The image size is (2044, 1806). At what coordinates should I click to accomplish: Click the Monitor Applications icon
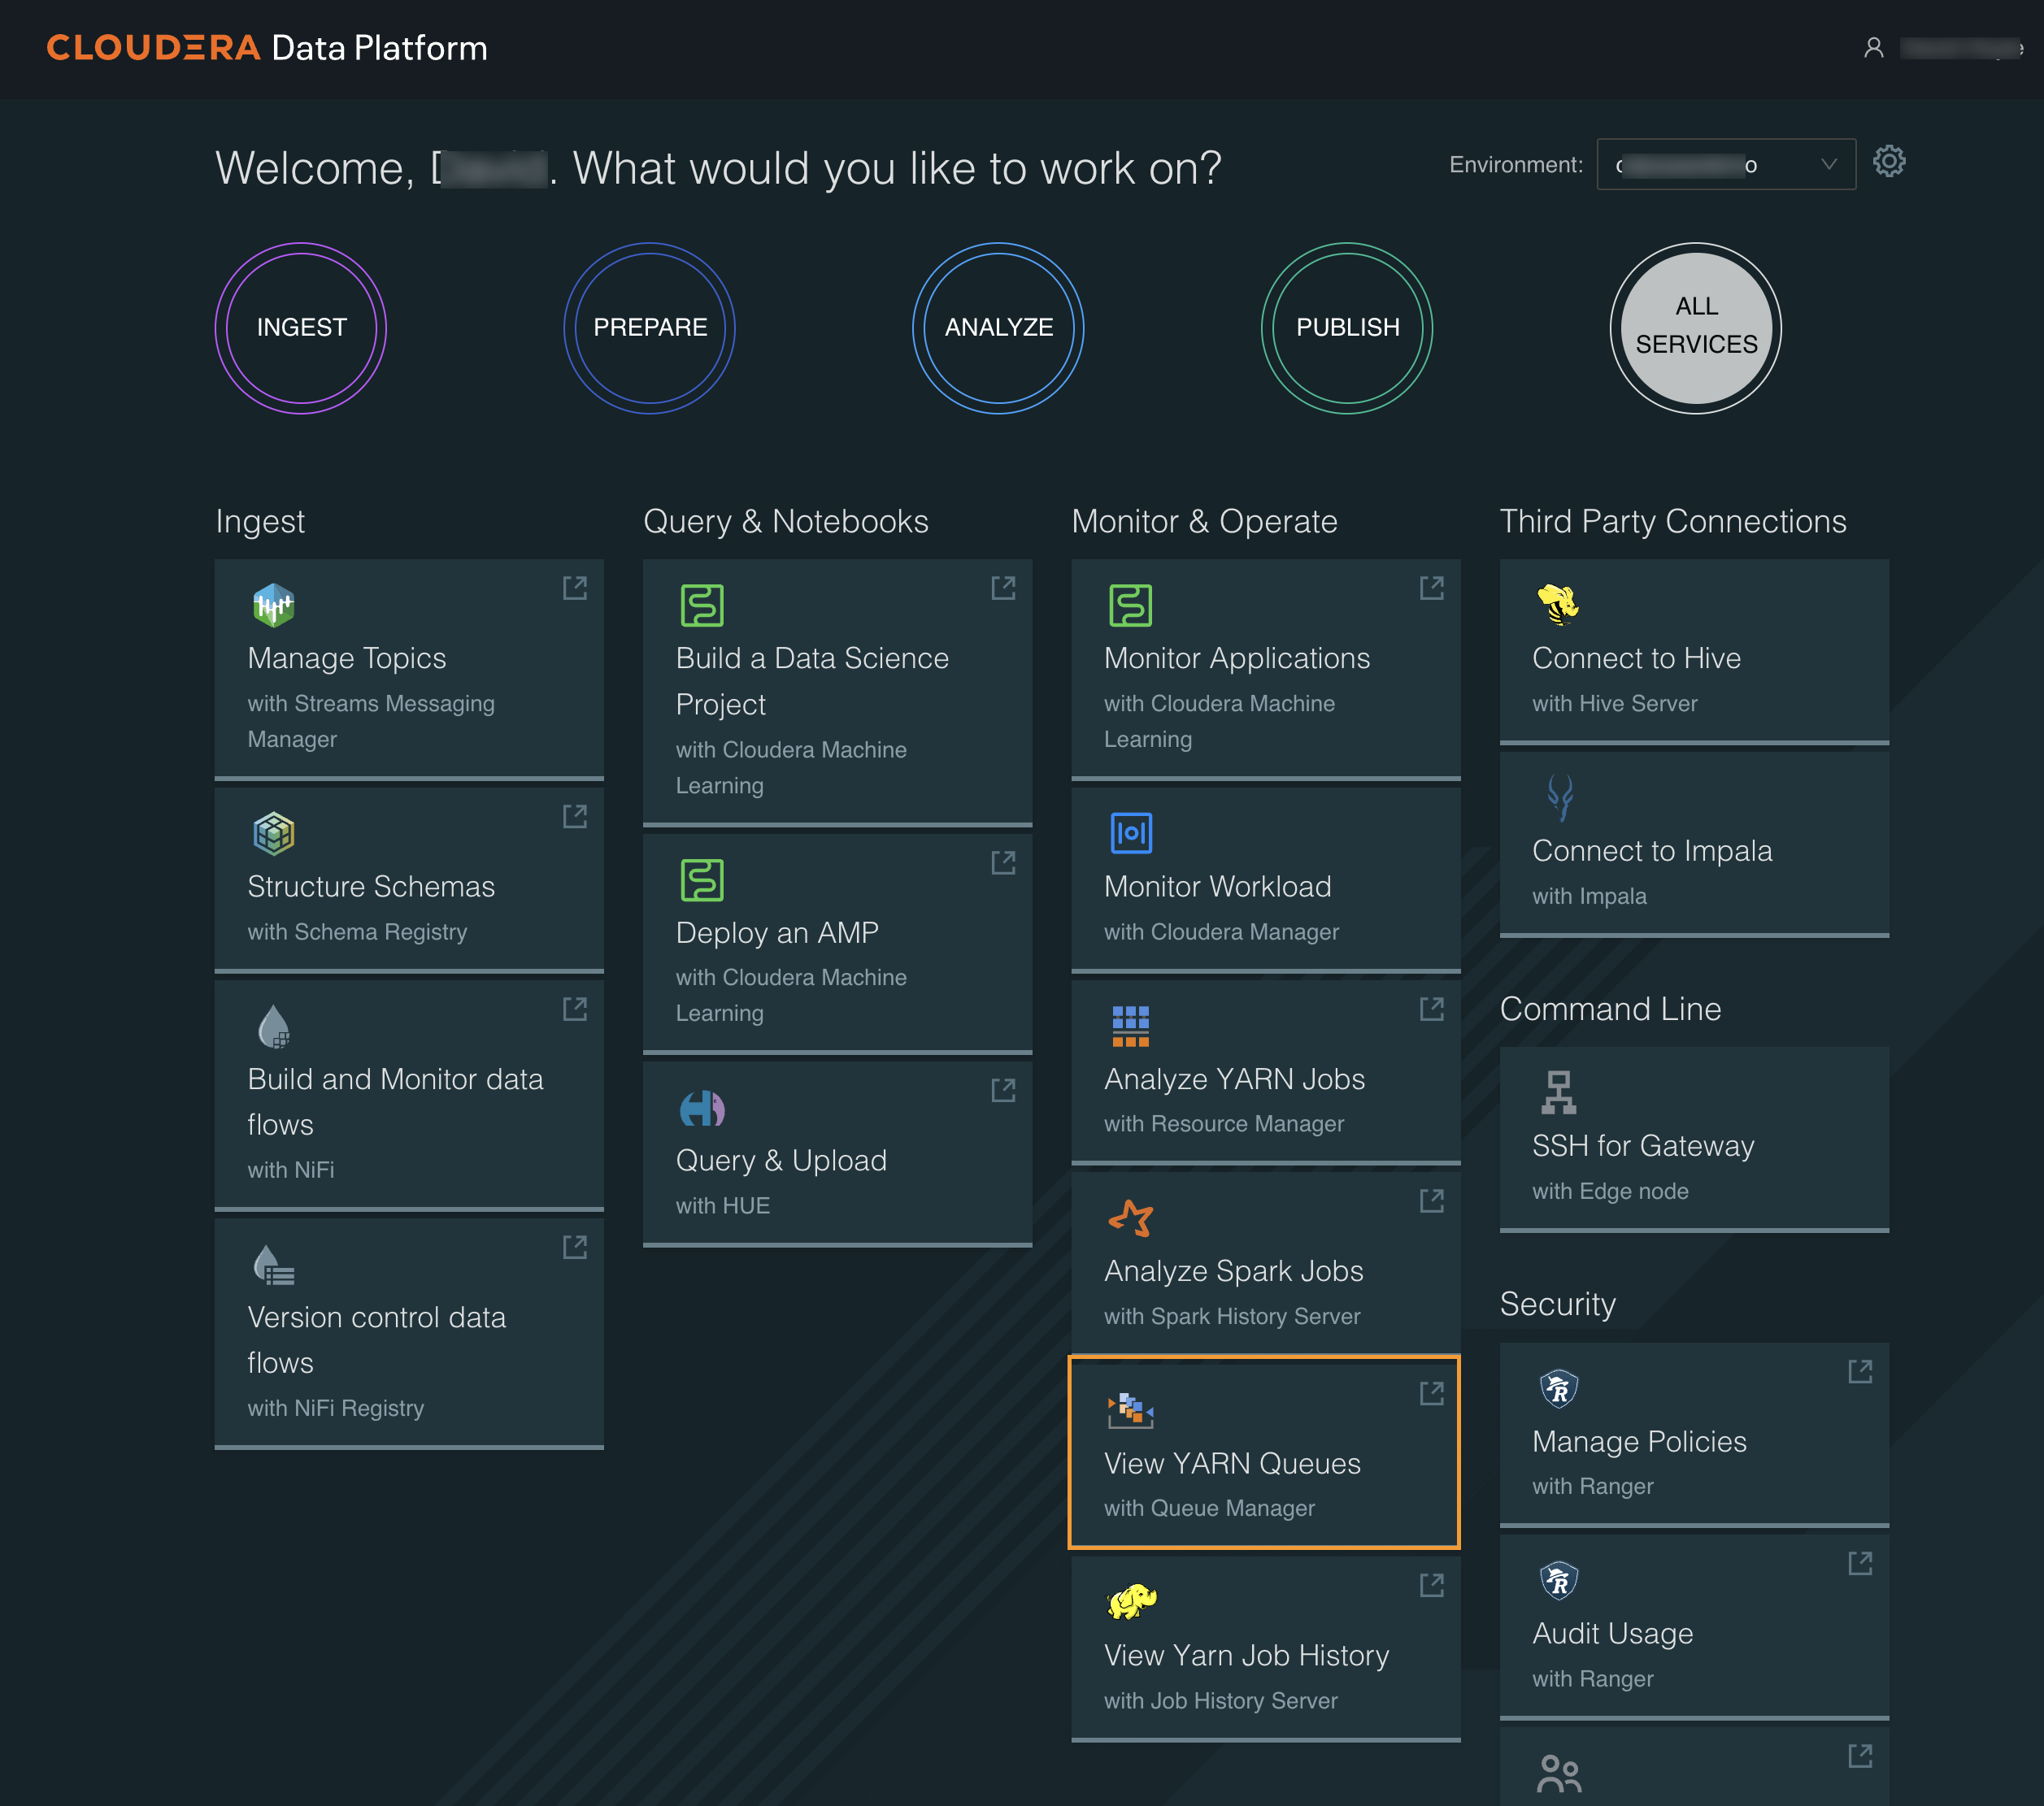[x=1130, y=605]
